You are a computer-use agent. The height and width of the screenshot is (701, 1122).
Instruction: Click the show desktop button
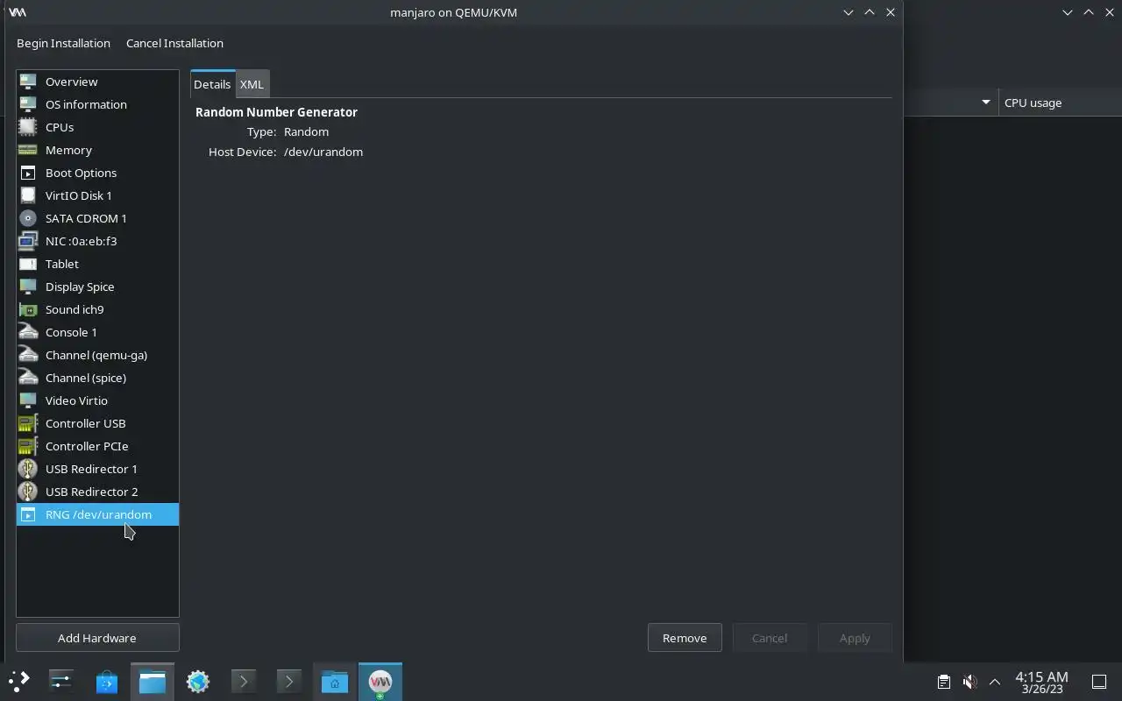(x=1099, y=681)
